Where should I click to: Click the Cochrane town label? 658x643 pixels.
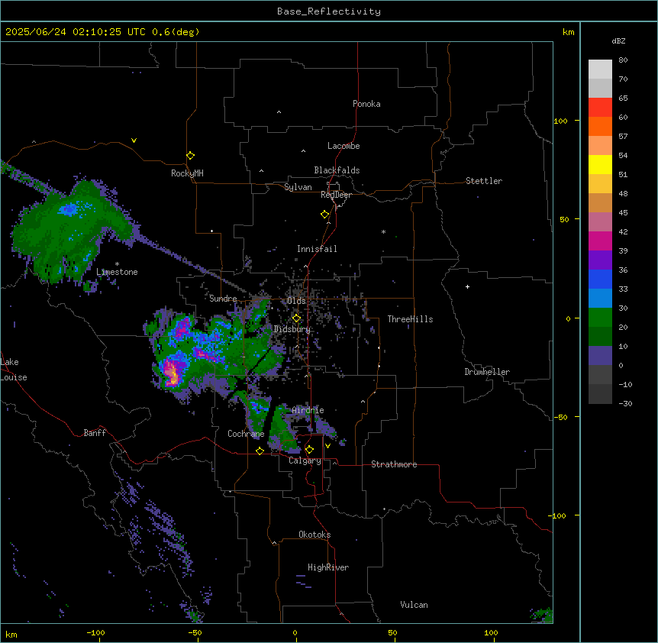(246, 434)
